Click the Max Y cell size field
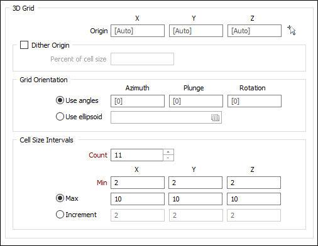The width and height of the screenshot is (318, 246). [x=195, y=199]
